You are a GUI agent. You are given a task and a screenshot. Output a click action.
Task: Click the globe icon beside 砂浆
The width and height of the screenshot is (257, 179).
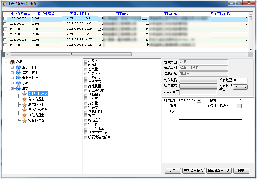click(x=18, y=83)
